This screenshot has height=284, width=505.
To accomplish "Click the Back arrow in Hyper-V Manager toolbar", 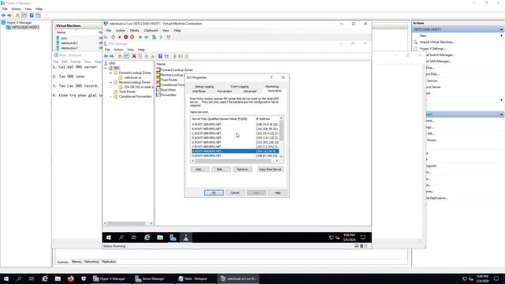I will coord(3,15).
